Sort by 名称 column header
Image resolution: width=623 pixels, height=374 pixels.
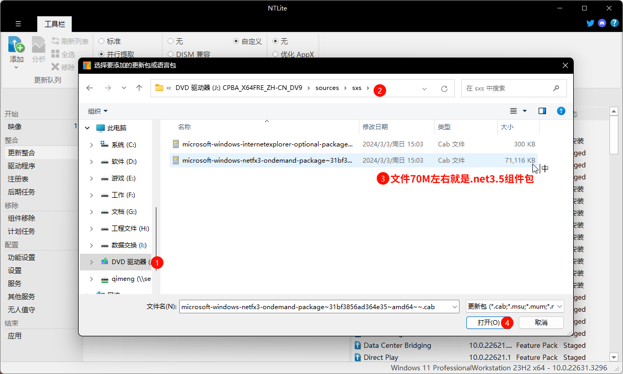[184, 127]
